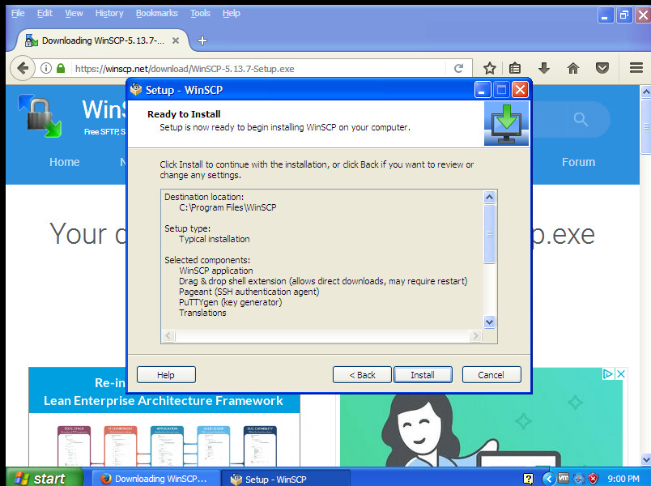Image resolution: width=651 pixels, height=486 pixels.
Task: Click the AdChoices triangle icon on ad
Action: click(608, 374)
